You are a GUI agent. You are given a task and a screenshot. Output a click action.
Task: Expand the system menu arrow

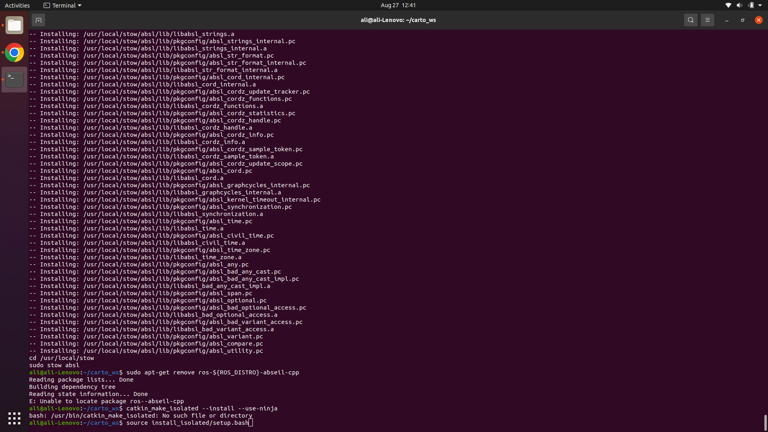pyautogui.click(x=760, y=5)
